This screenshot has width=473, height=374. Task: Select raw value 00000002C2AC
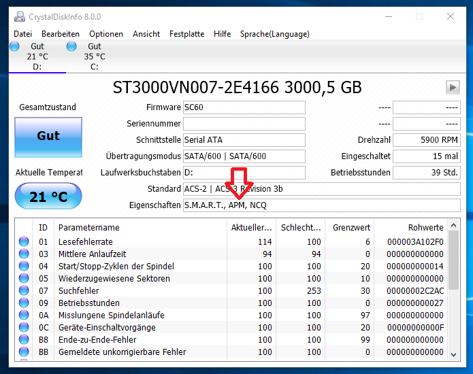tap(415, 291)
